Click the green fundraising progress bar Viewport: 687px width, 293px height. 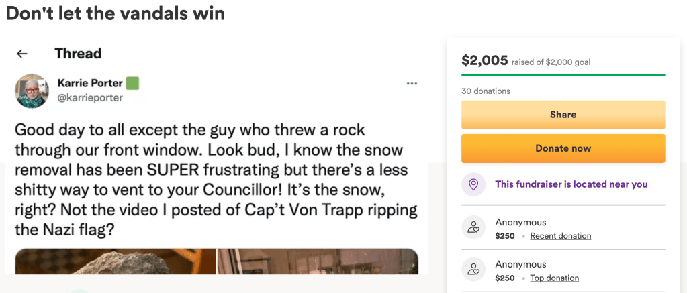click(563, 75)
